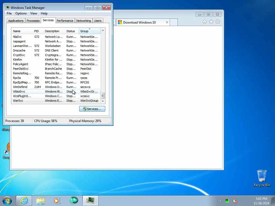Minimize the Windows Task Manager window
The image size is (275, 206).
[89, 8]
